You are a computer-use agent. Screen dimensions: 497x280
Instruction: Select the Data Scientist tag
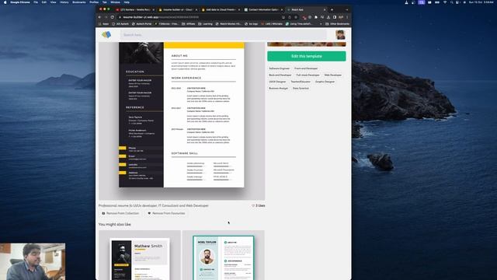pos(301,88)
